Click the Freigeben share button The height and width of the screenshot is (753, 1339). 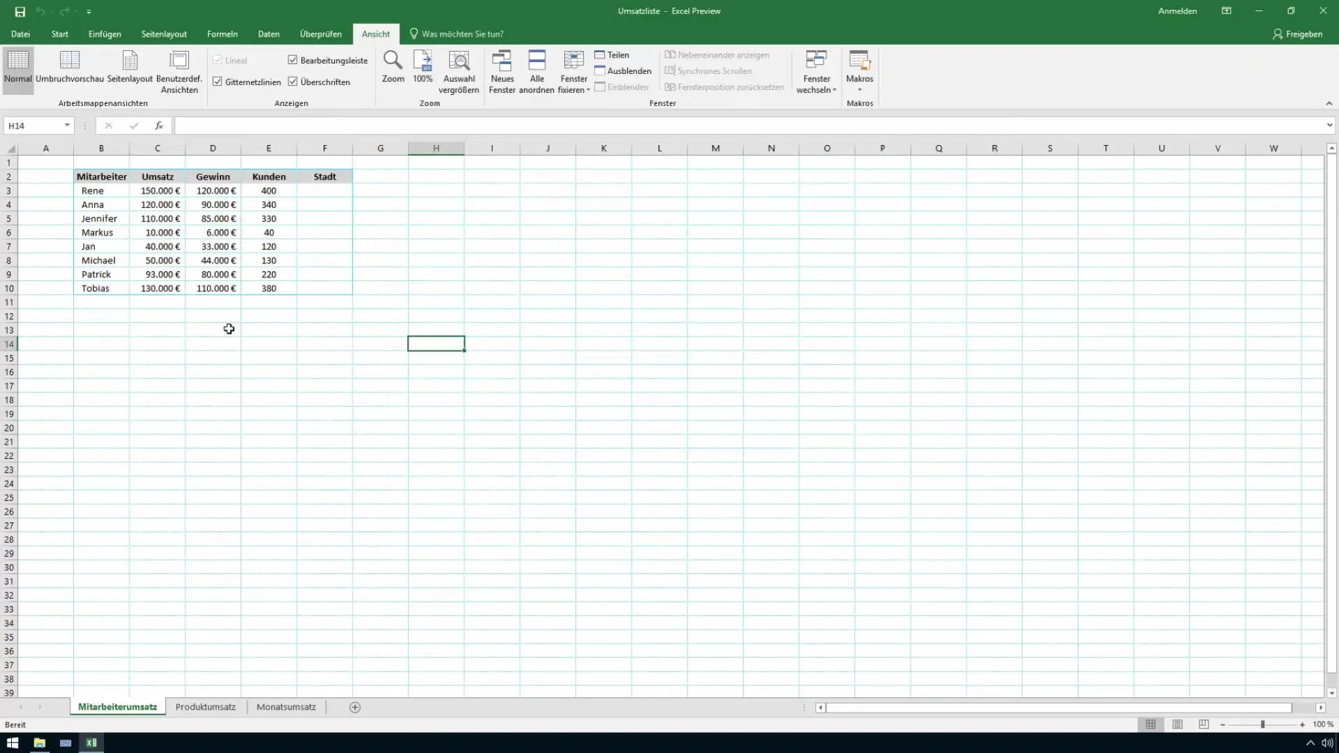coord(1297,34)
